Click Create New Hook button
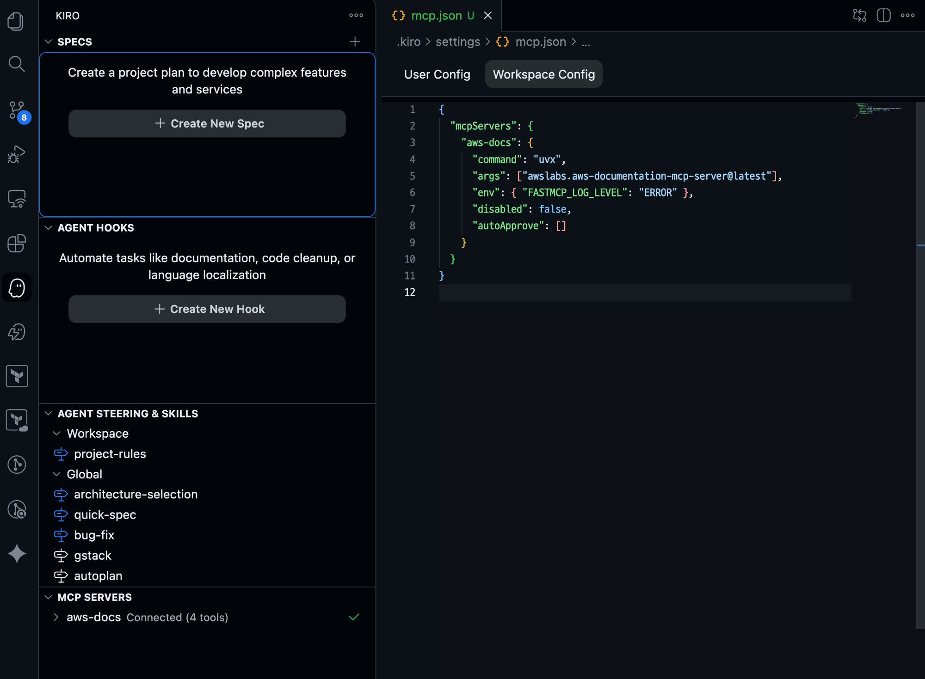 pyautogui.click(x=207, y=309)
